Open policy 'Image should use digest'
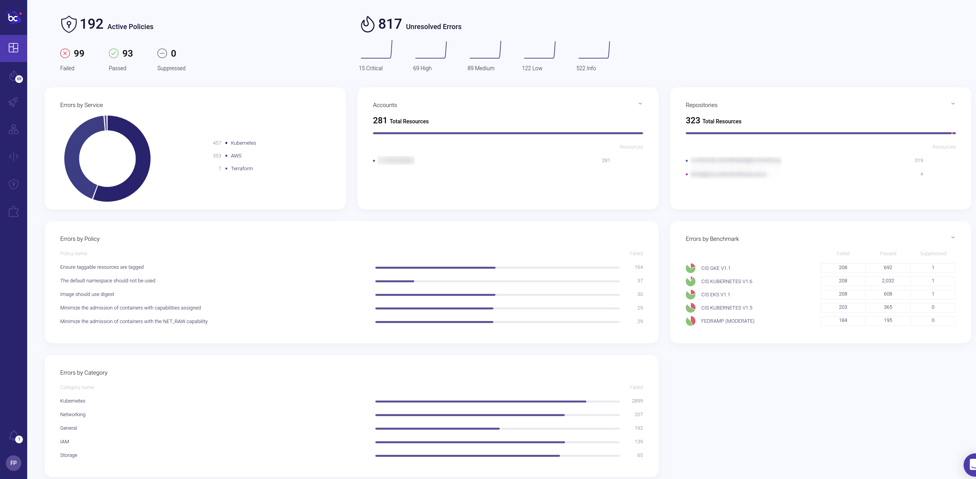976x479 pixels. (87, 294)
